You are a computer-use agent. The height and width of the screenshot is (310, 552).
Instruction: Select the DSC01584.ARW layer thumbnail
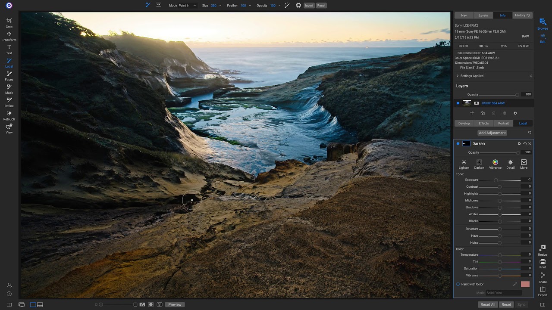(x=467, y=103)
